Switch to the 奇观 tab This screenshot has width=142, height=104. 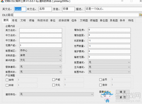click(14, 20)
